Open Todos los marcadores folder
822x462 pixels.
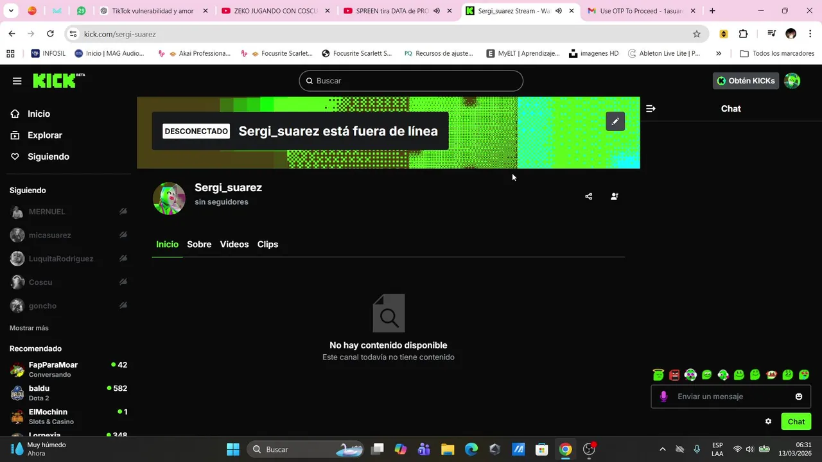pos(778,53)
